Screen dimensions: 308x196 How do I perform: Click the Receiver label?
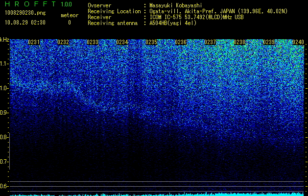99,17
